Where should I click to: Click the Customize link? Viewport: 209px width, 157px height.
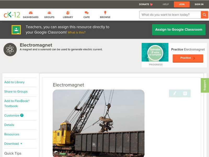[12, 115]
